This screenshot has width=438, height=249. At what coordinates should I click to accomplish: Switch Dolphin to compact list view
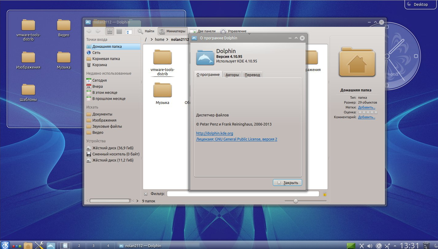(x=119, y=31)
